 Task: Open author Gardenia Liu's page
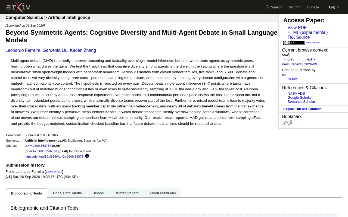click(55, 50)
